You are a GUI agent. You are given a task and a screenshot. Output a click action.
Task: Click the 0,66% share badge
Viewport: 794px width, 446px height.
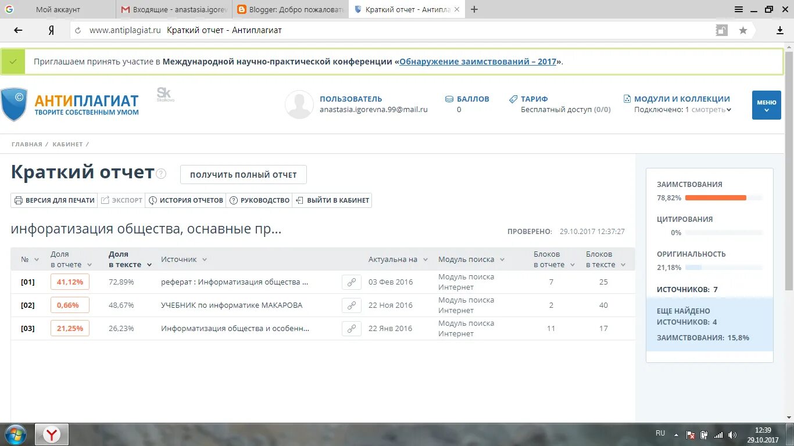(70, 305)
